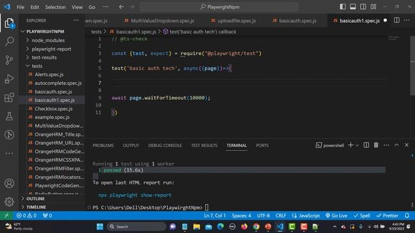Open the View menu
The width and height of the screenshot is (415, 233).
[77, 7]
